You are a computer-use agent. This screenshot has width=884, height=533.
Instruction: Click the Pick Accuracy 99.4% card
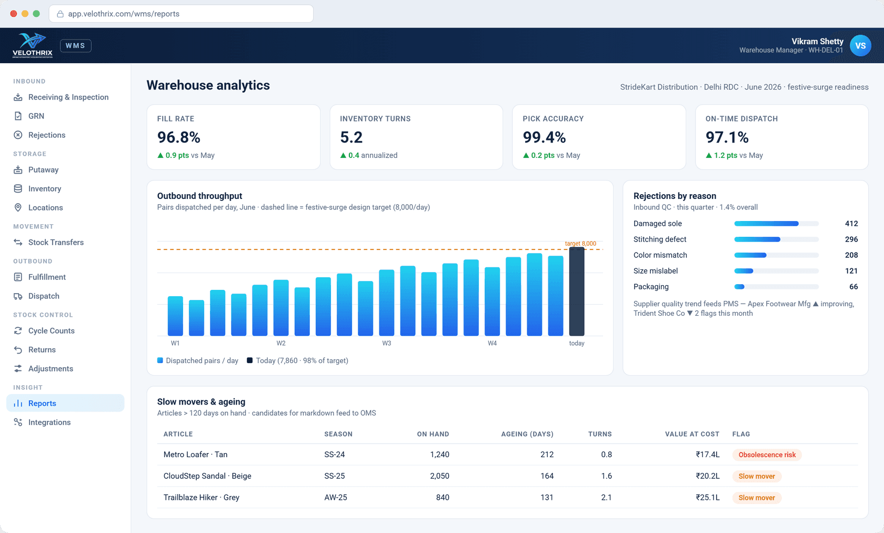(x=599, y=137)
